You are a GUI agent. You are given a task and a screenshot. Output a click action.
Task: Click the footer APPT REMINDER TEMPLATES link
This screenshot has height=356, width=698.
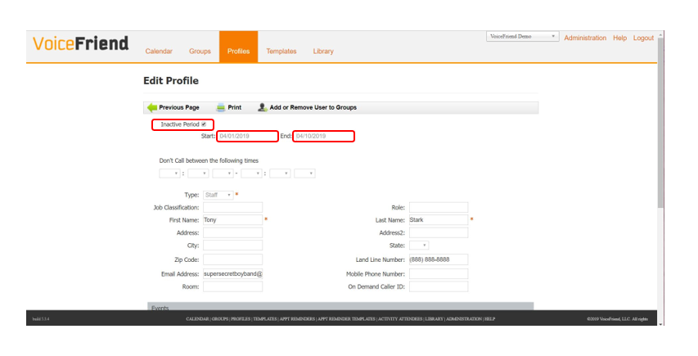pos(346,319)
